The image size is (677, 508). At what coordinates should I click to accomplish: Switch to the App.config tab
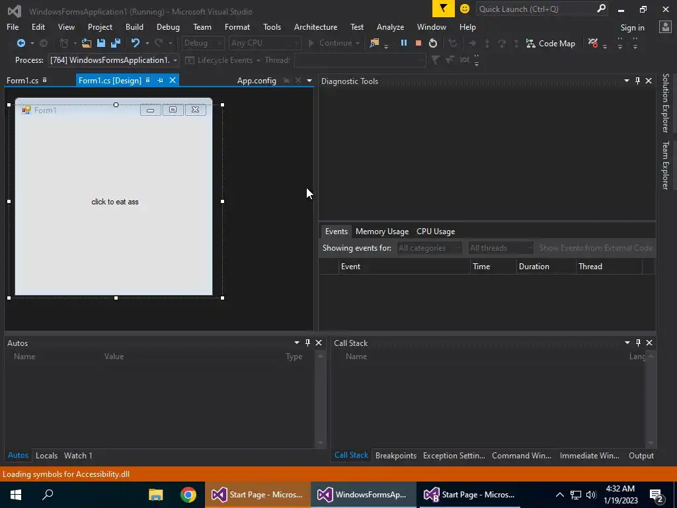[257, 81]
